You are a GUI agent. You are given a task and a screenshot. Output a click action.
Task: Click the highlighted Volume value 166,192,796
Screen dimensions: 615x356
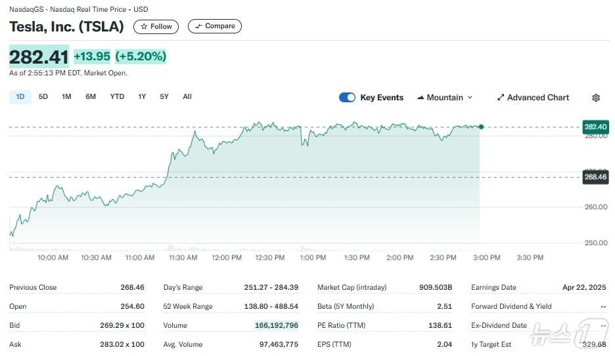(x=277, y=325)
